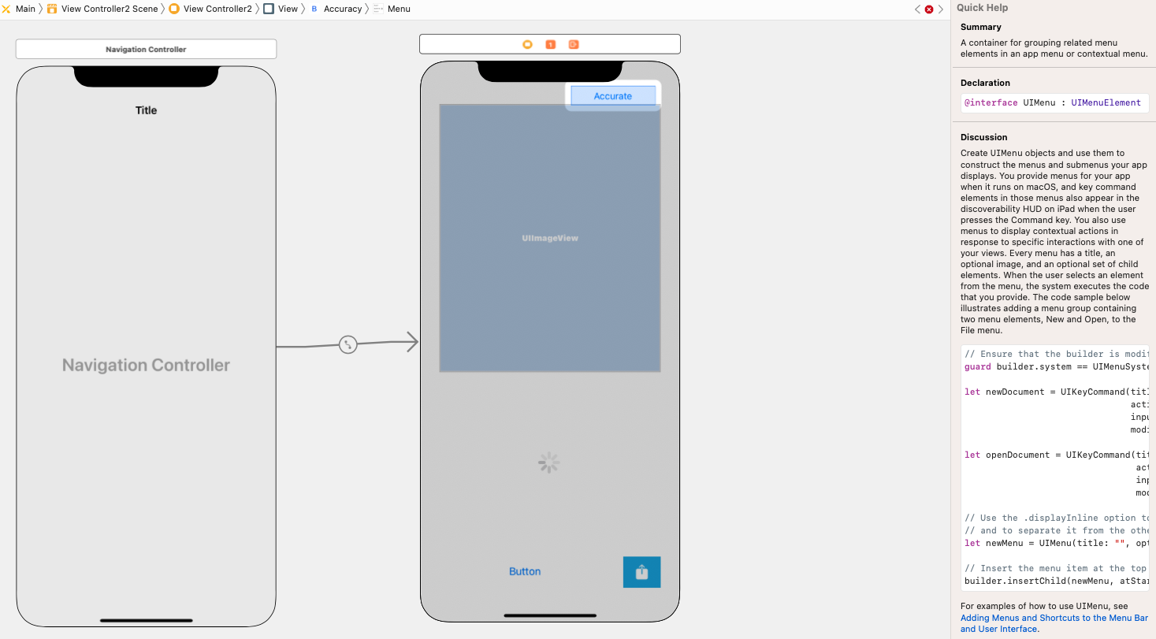This screenshot has width=1156, height=639.
Task: Click the share icon button in the view
Action: pyautogui.click(x=641, y=572)
